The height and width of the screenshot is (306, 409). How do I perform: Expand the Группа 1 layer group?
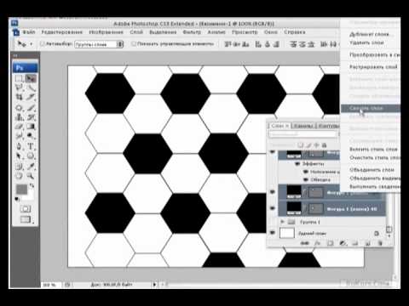(x=282, y=222)
